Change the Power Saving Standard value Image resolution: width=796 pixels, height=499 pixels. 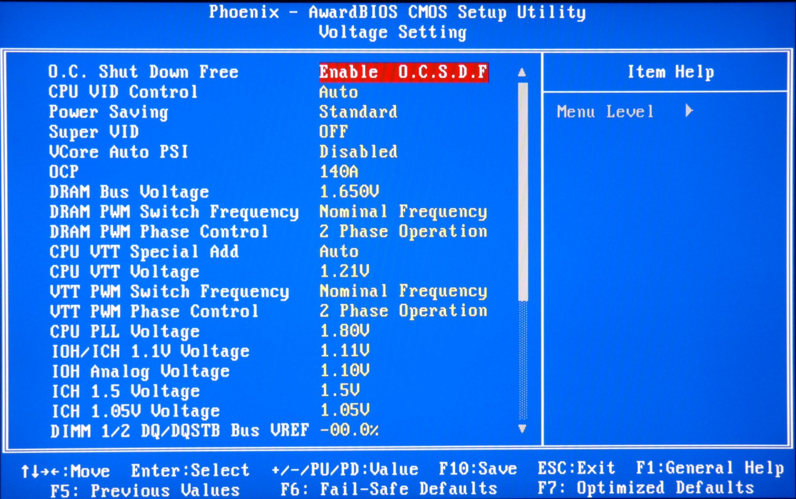coord(358,111)
